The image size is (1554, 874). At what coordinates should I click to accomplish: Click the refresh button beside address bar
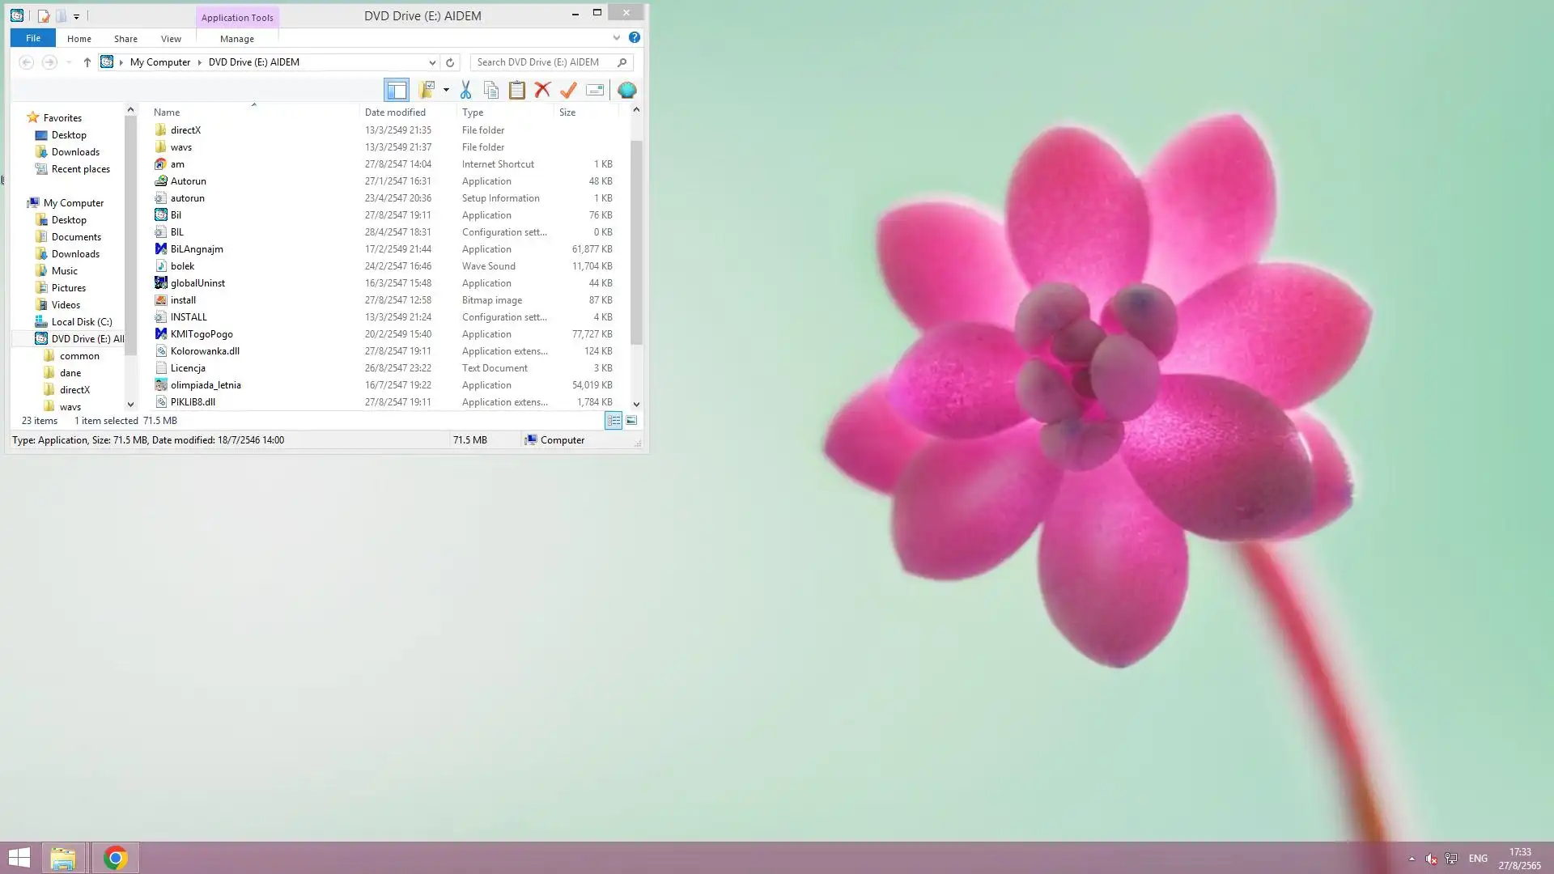450,62
